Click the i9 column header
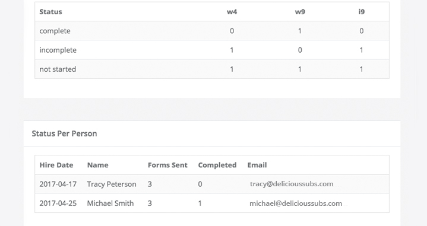The width and height of the screenshot is (427, 226). [x=361, y=12]
